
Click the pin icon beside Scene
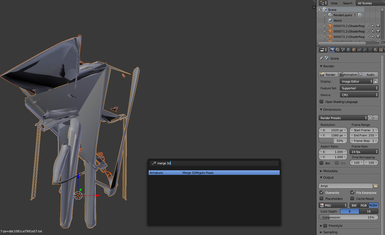coord(321,58)
